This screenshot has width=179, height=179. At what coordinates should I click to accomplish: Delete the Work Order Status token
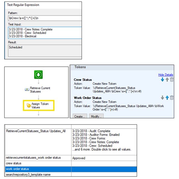pyautogui.click(x=172, y=98)
